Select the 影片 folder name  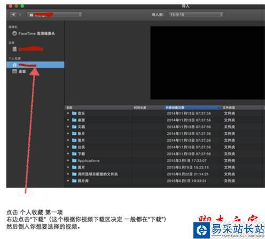[81, 134]
